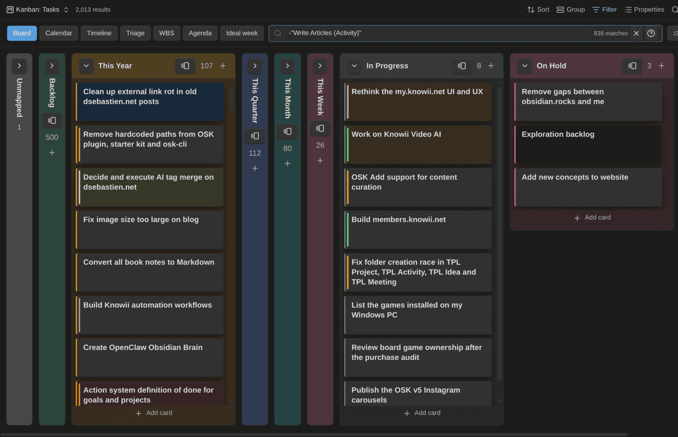Add a card via plus in In Progress header
Viewport: 678px width, 437px height.
(x=491, y=66)
